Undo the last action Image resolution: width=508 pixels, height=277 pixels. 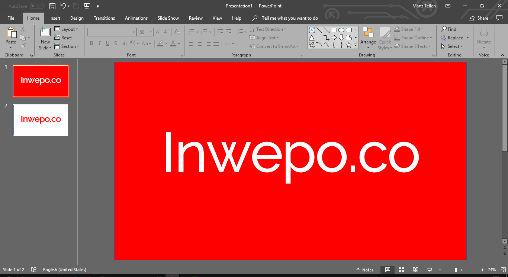coord(63,6)
